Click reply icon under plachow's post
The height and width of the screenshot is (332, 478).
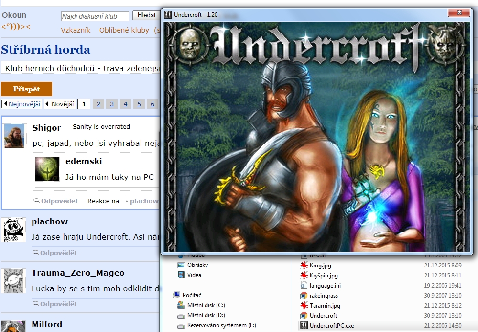pos(36,253)
